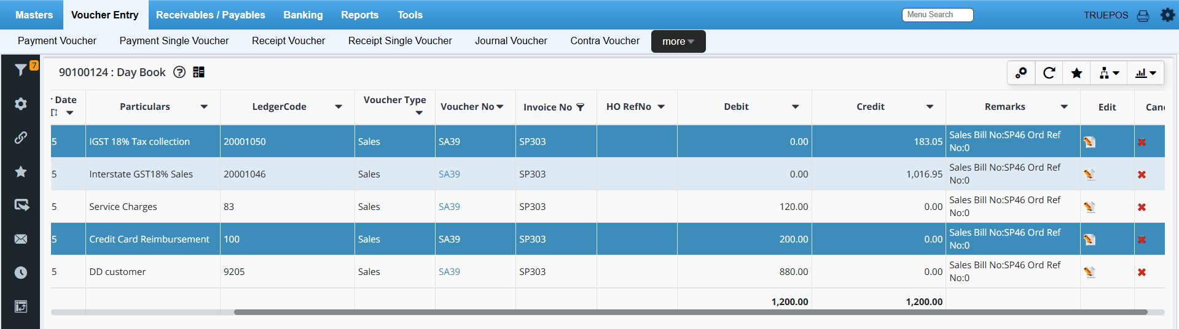This screenshot has height=329, width=1179.
Task: Open Receipt Single Voucher
Action: pos(400,41)
